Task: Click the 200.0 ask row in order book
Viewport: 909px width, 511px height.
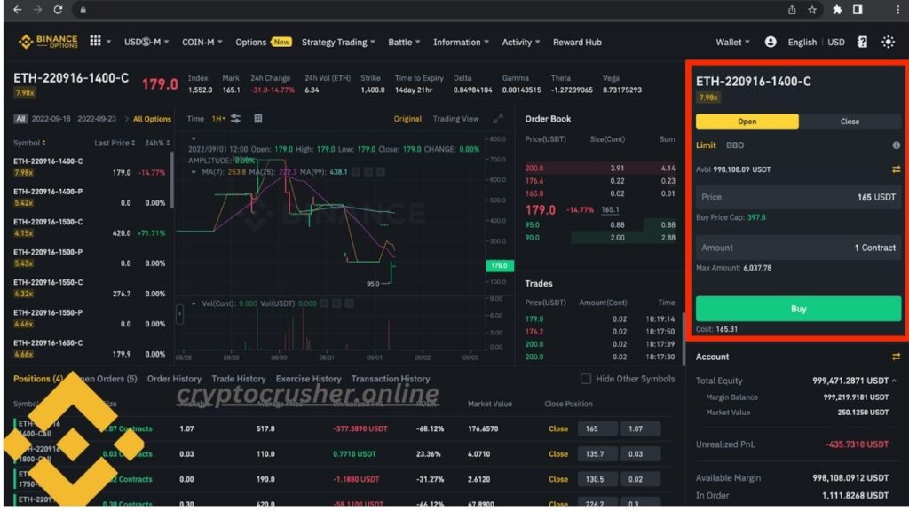Action: tap(600, 168)
